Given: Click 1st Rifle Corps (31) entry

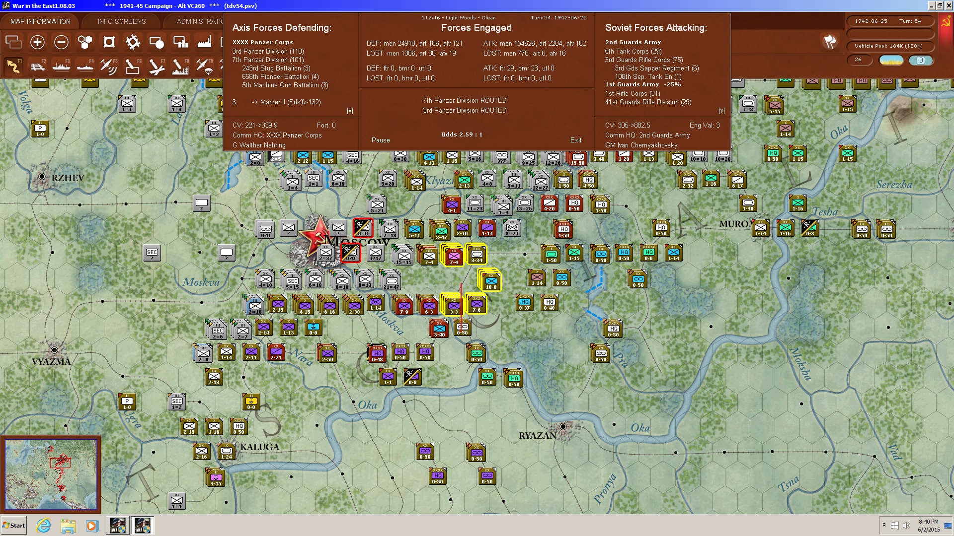Looking at the screenshot, I should point(633,93).
